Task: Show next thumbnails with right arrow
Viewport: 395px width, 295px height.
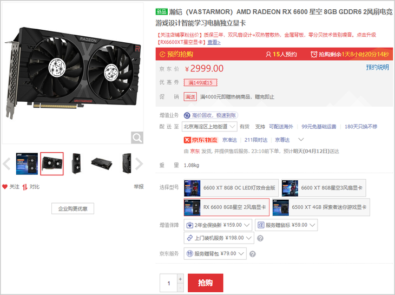Action: pyautogui.click(x=139, y=164)
